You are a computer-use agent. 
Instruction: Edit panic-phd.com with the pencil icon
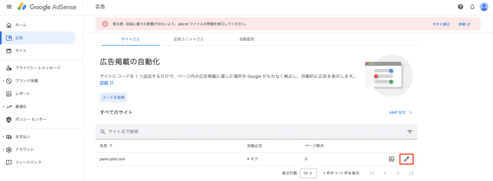click(x=406, y=159)
